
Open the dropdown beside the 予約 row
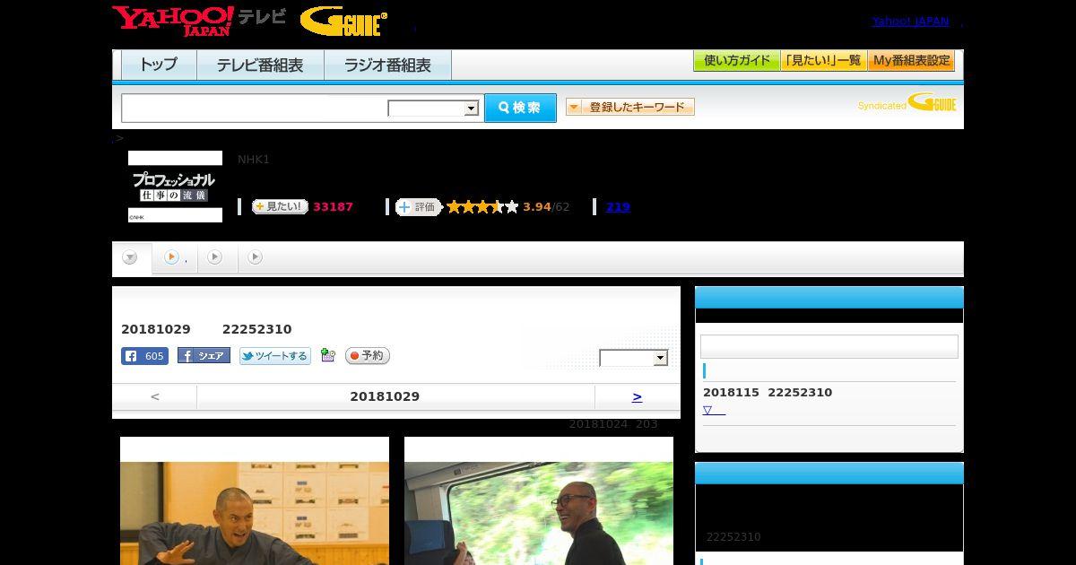pos(634,358)
